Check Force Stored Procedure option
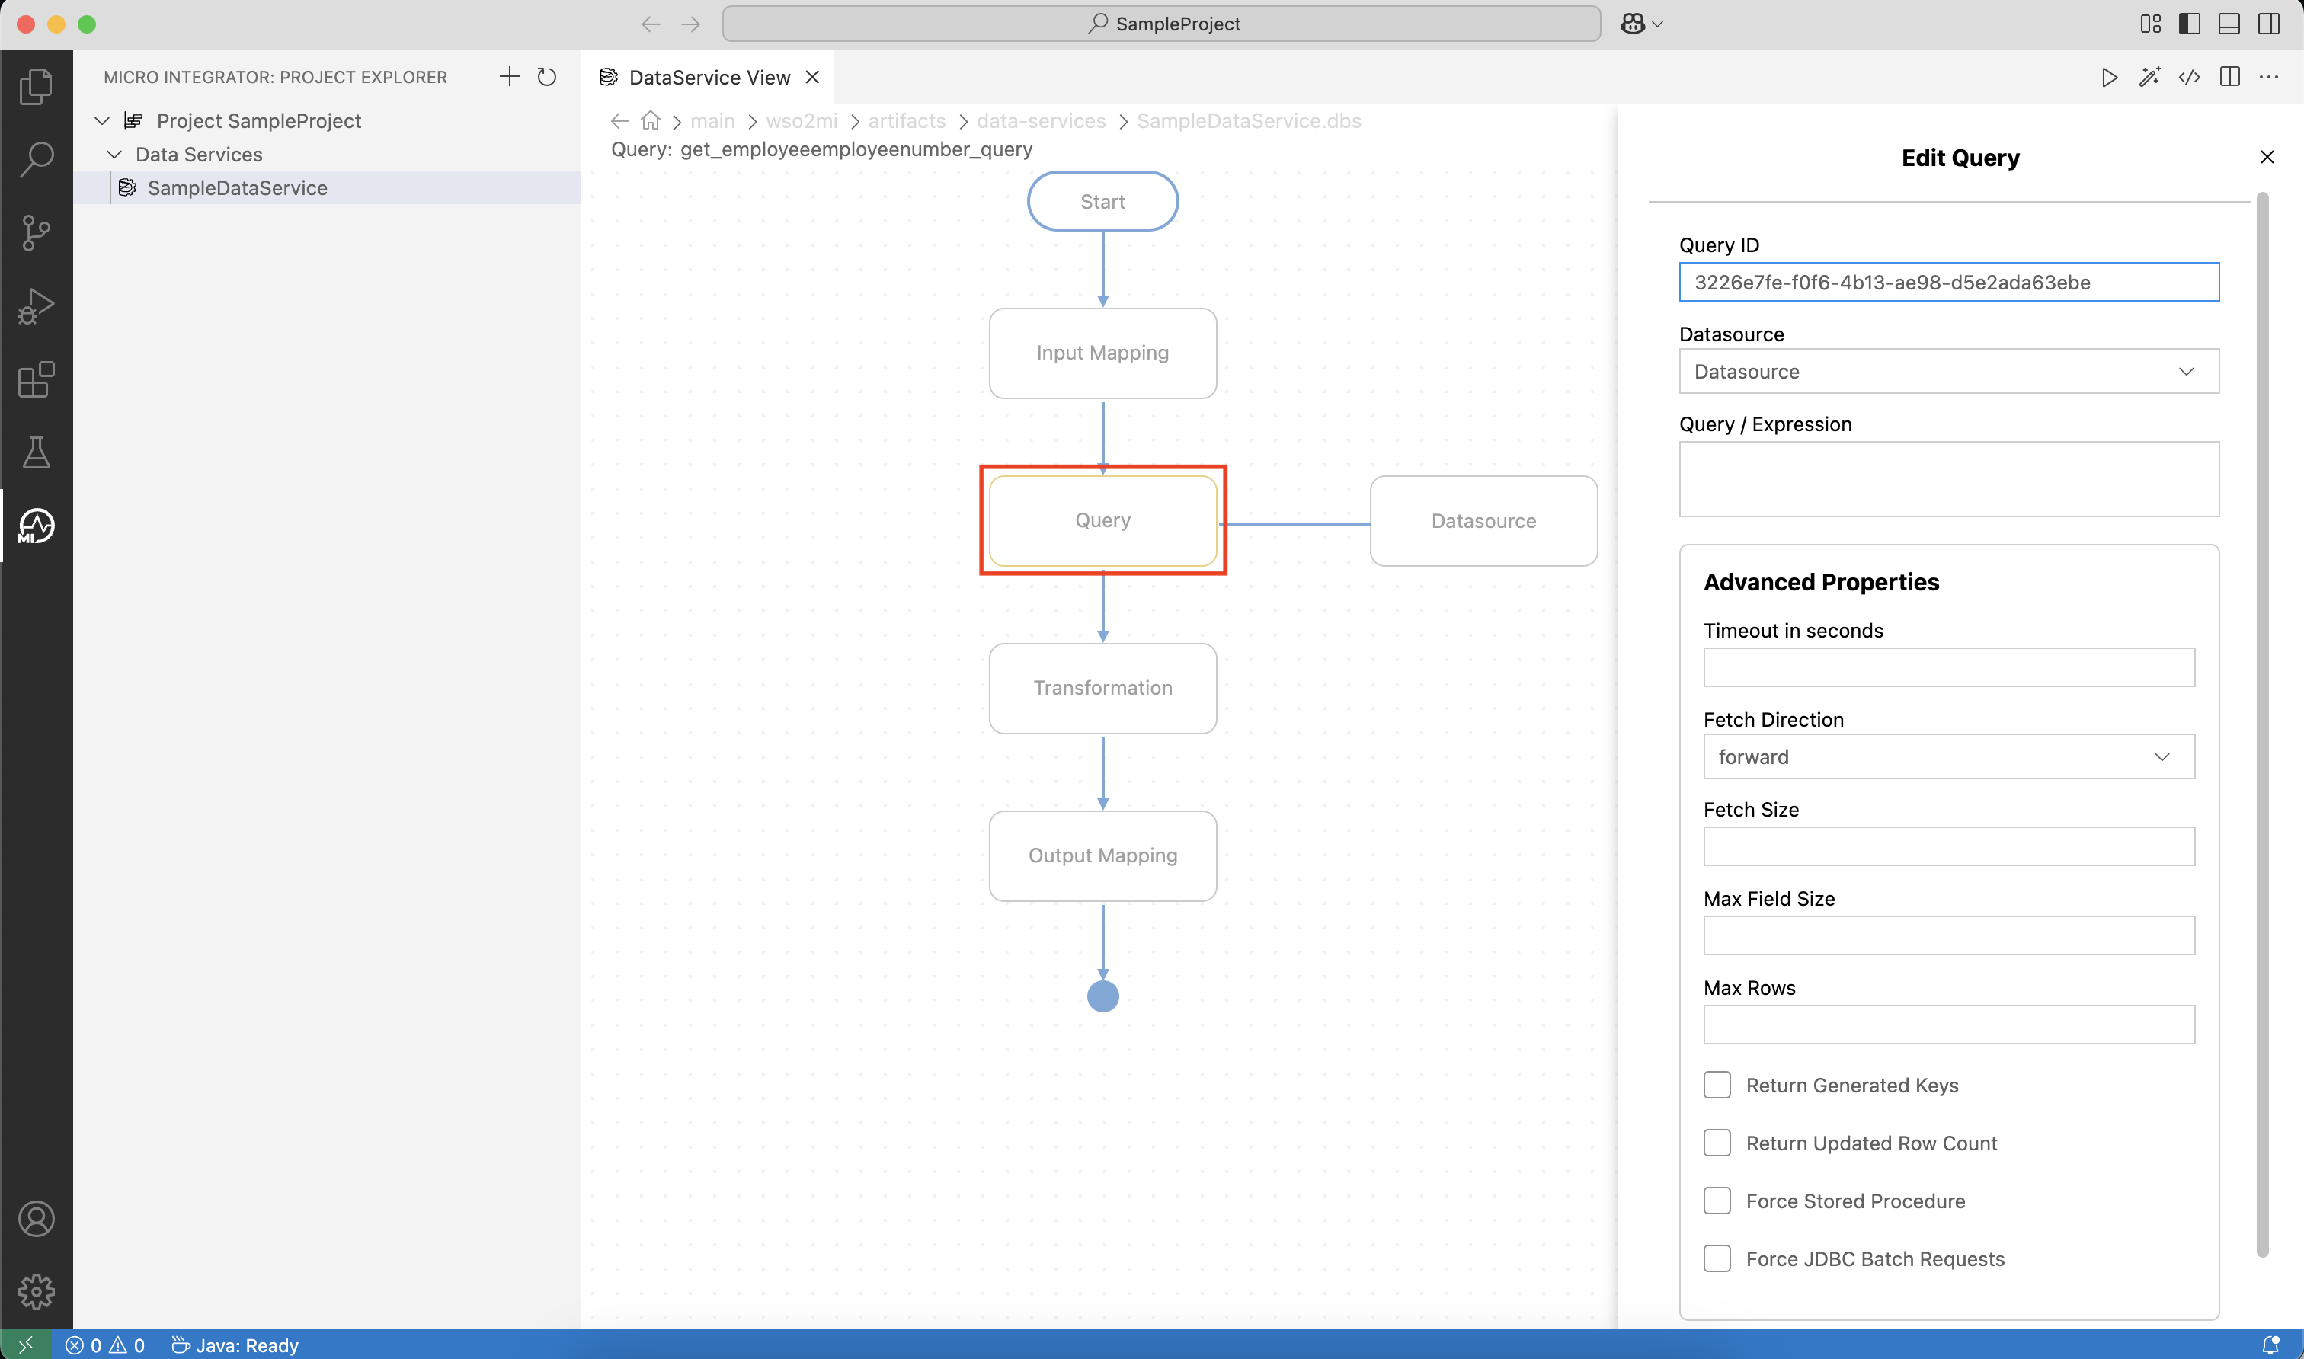Image resolution: width=2304 pixels, height=1359 pixels. click(1717, 1200)
